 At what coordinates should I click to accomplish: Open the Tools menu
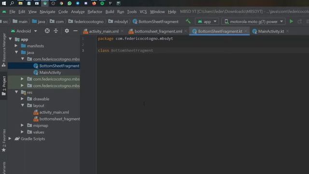point(132,12)
